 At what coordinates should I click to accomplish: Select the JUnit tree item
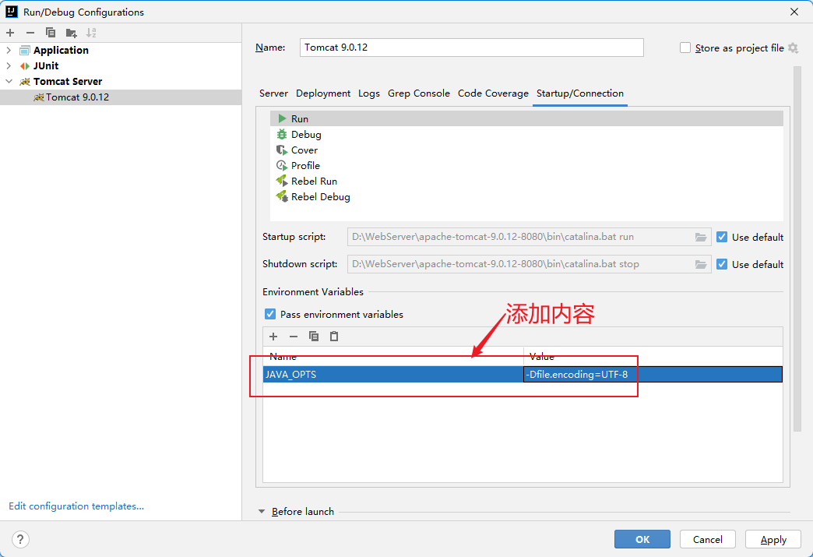pyautogui.click(x=46, y=66)
